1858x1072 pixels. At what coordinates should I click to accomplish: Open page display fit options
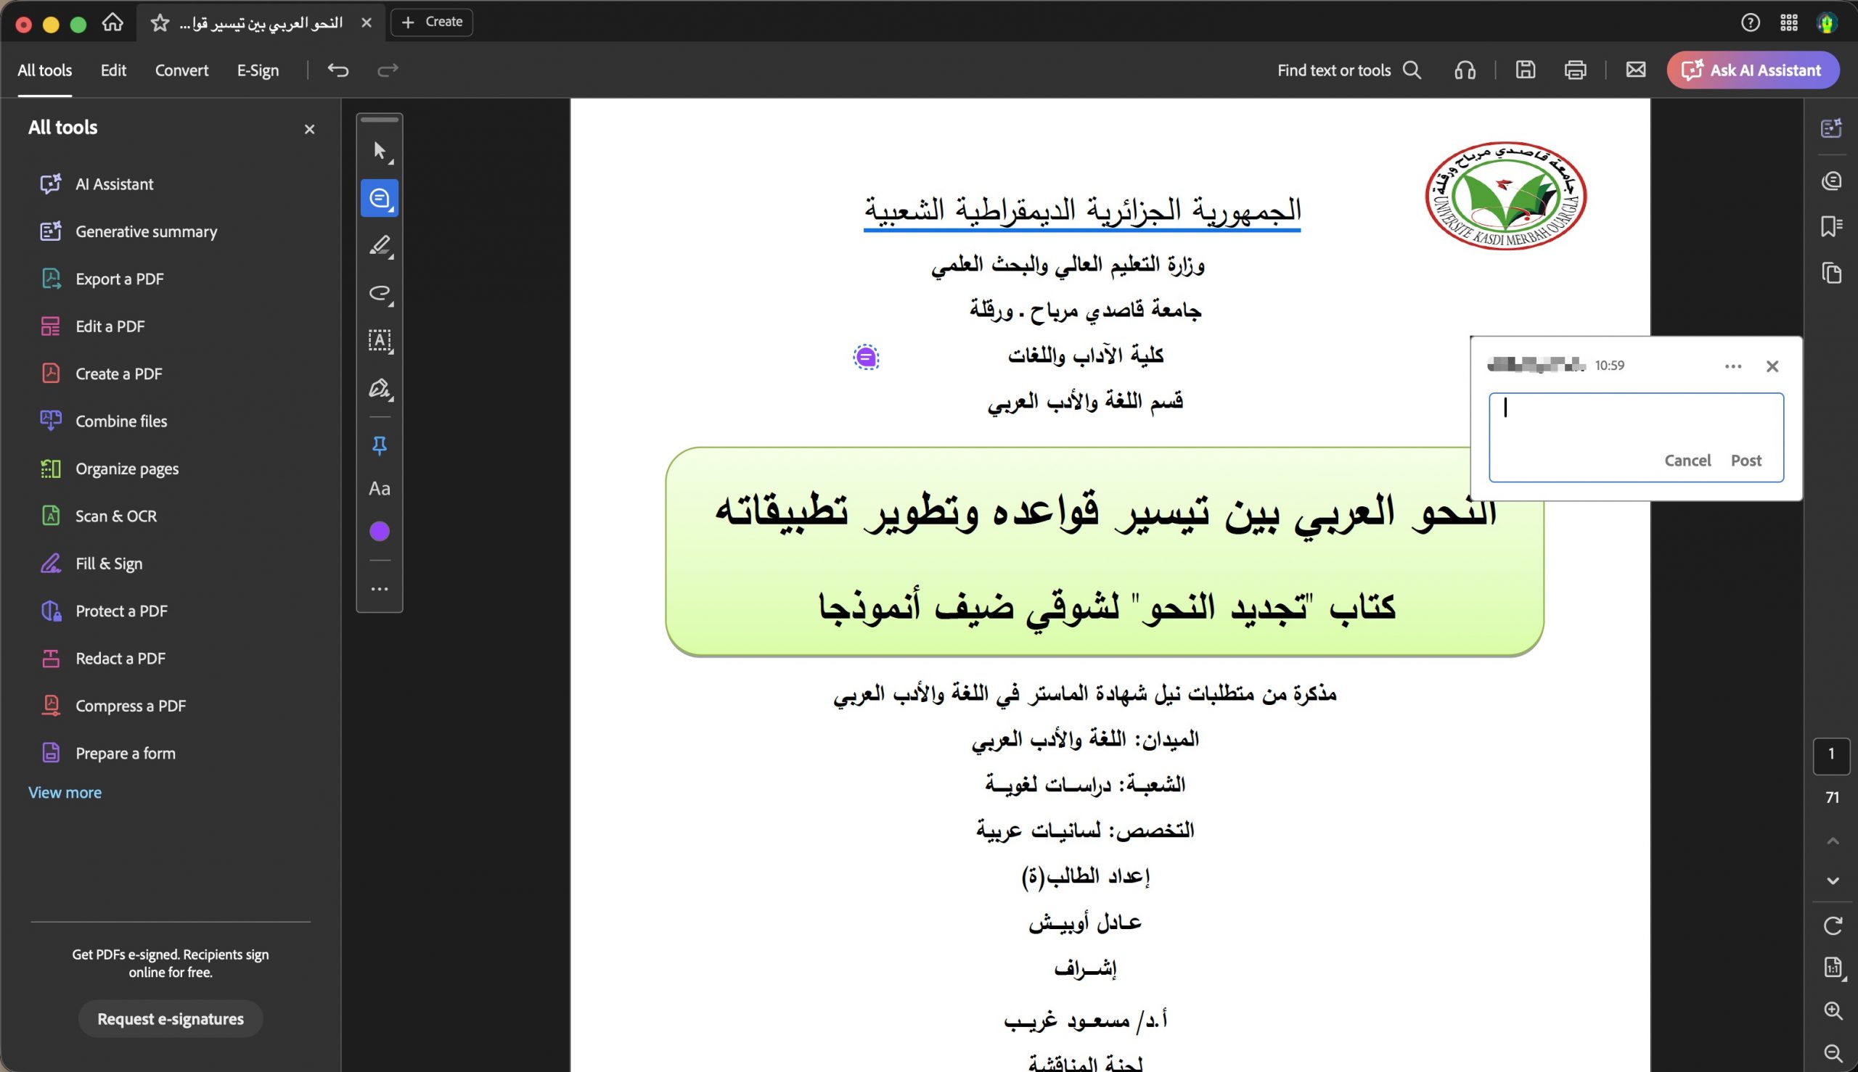point(1833,968)
